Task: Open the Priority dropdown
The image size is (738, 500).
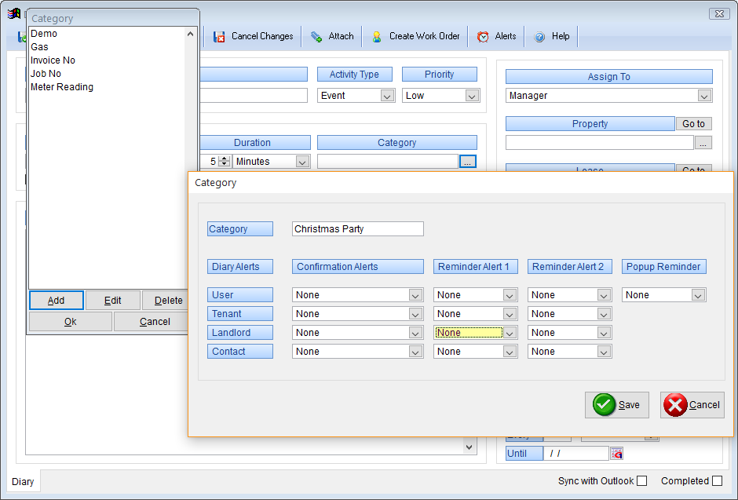Action: pos(472,96)
